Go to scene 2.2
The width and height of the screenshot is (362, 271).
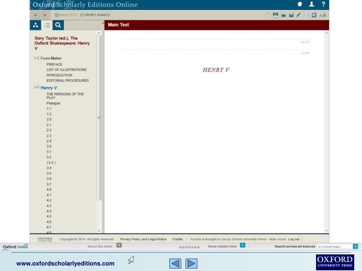49,130
